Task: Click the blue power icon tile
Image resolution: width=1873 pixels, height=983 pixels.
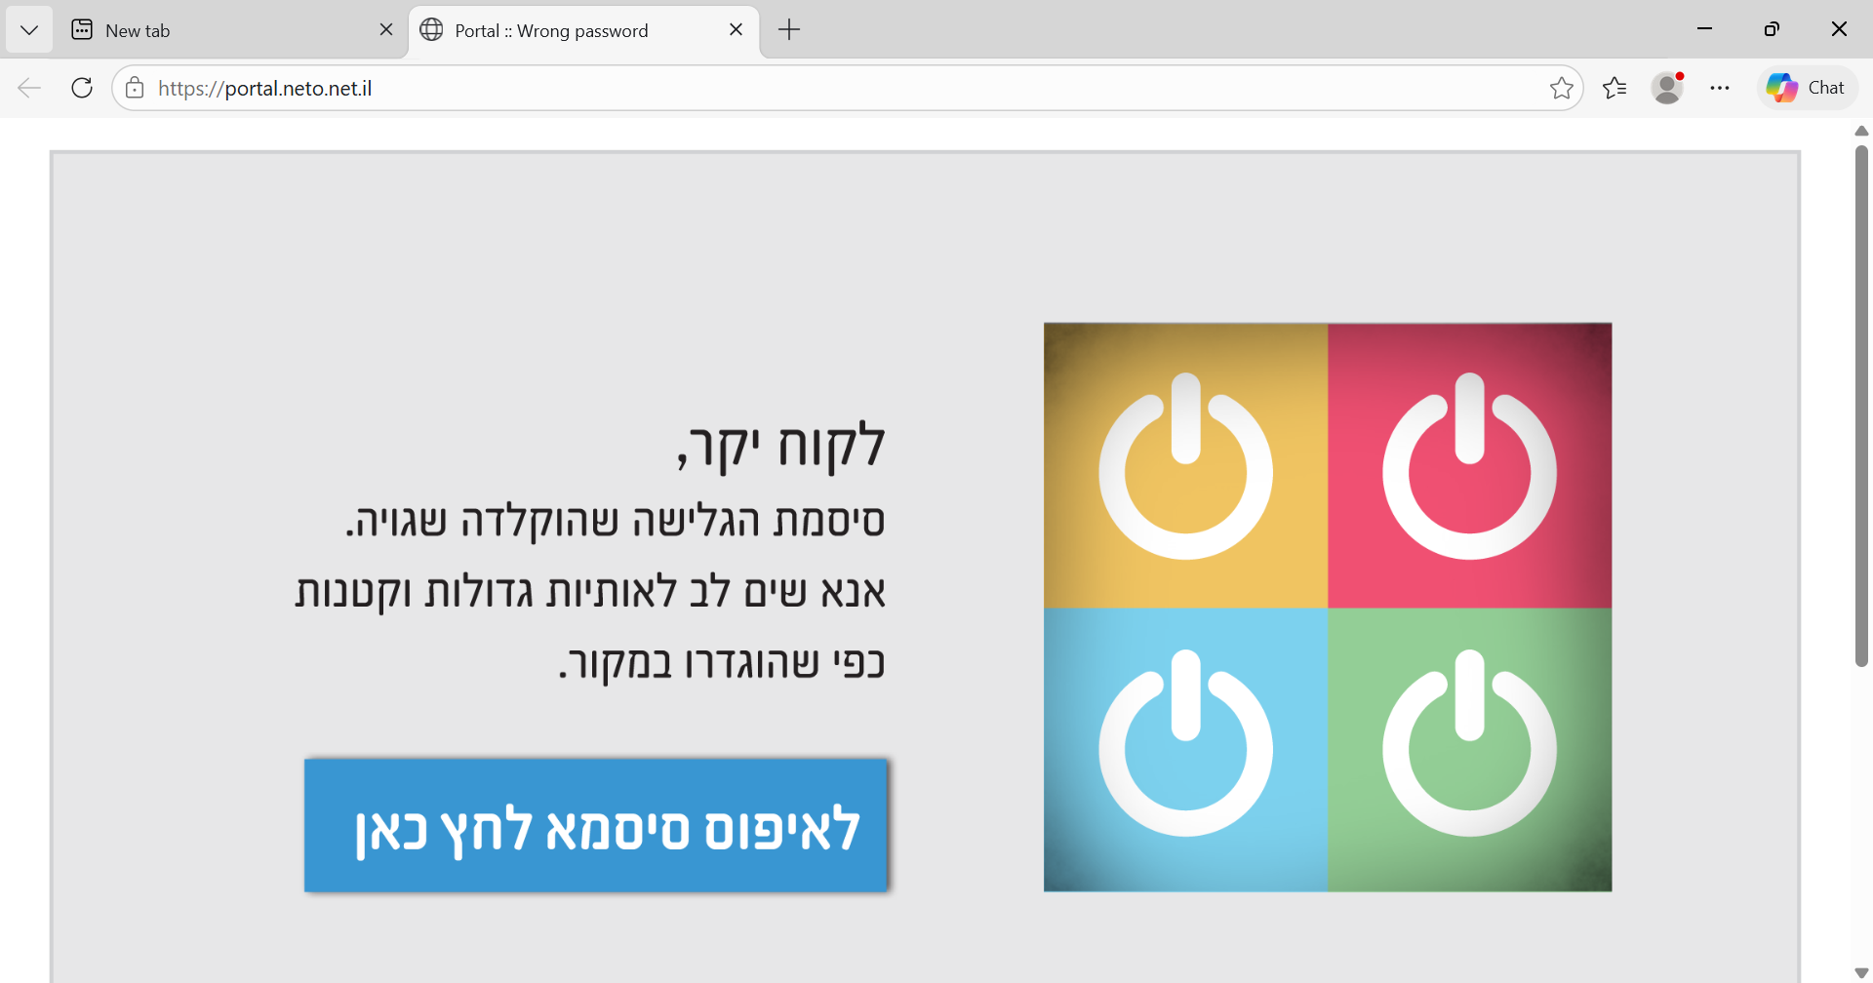Action: pos(1185,749)
